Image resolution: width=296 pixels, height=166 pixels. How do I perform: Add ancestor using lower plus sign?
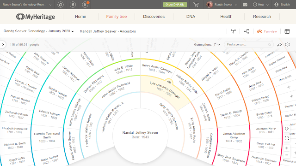(291, 96)
